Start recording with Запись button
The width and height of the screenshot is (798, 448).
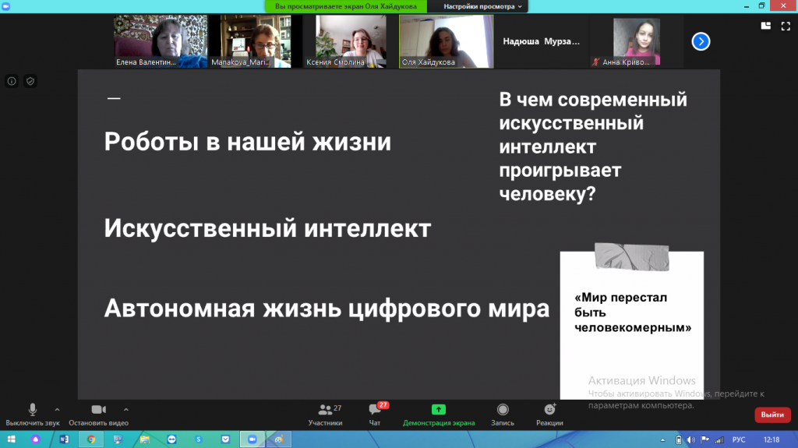pos(503,414)
